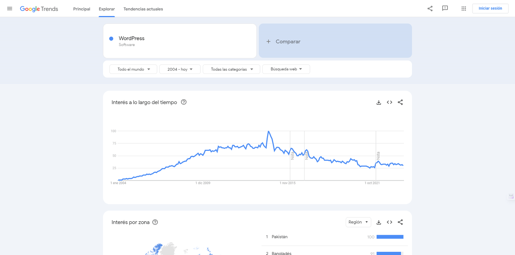Select the Explorar tab
The image size is (515, 255).
click(x=107, y=9)
